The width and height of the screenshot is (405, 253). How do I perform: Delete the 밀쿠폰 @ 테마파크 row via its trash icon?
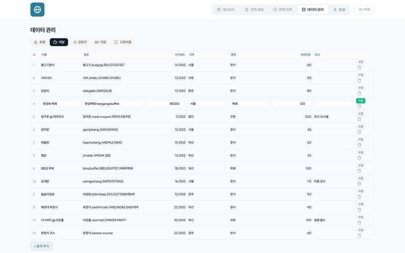tap(359, 119)
